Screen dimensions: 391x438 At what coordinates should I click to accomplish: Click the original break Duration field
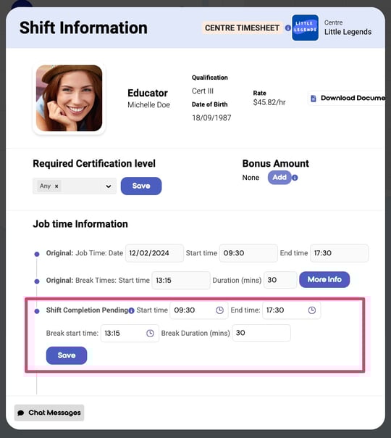(280, 280)
